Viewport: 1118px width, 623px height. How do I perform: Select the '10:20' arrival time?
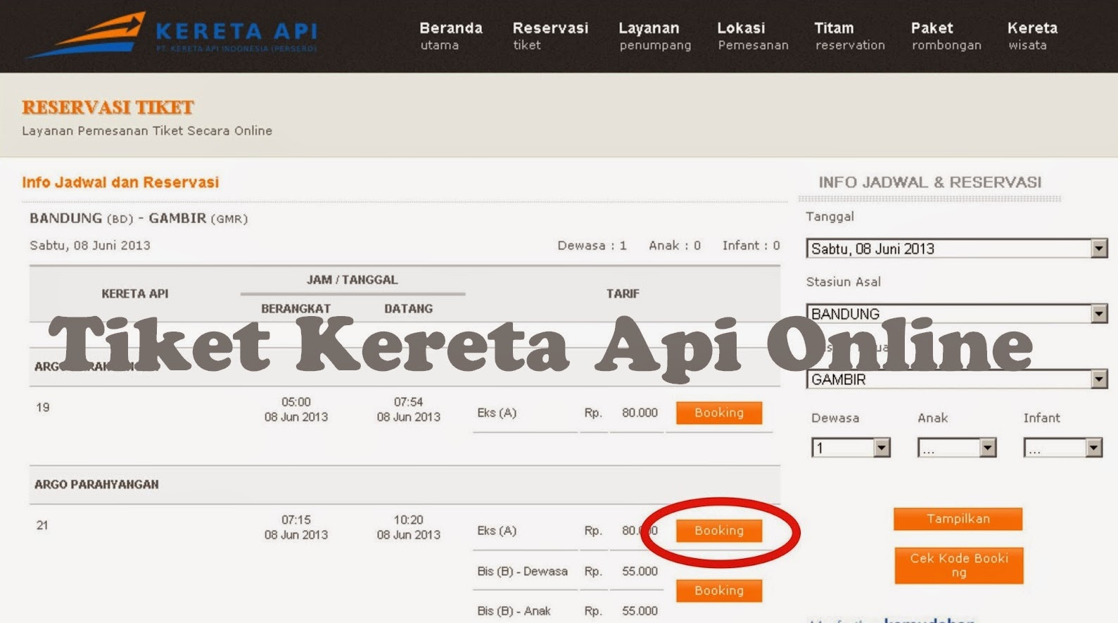click(x=408, y=520)
